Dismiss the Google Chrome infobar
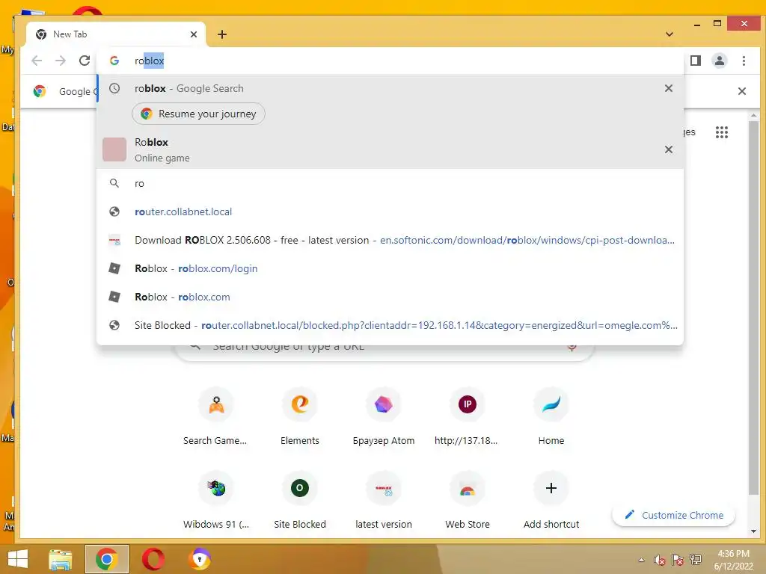The image size is (766, 574). coord(741,91)
